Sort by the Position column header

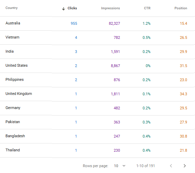(181, 8)
